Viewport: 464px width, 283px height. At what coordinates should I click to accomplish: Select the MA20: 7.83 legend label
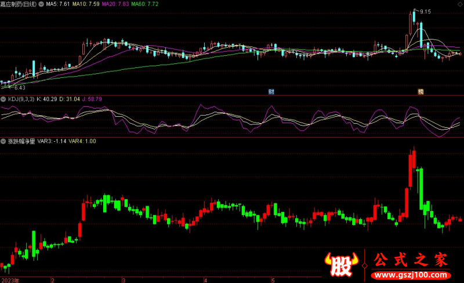[114, 3]
